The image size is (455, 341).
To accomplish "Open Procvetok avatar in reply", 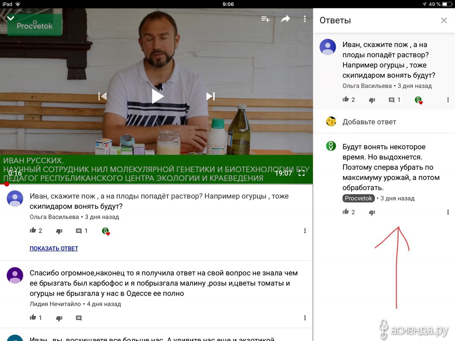I will point(331,145).
